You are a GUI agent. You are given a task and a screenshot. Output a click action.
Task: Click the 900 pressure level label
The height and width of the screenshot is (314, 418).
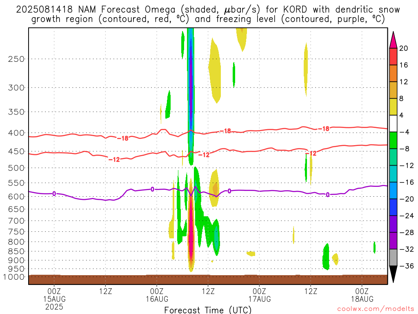(x=16, y=260)
